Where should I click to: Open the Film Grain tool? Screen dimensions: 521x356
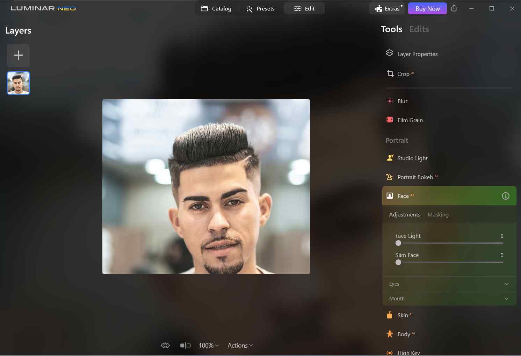tap(410, 120)
